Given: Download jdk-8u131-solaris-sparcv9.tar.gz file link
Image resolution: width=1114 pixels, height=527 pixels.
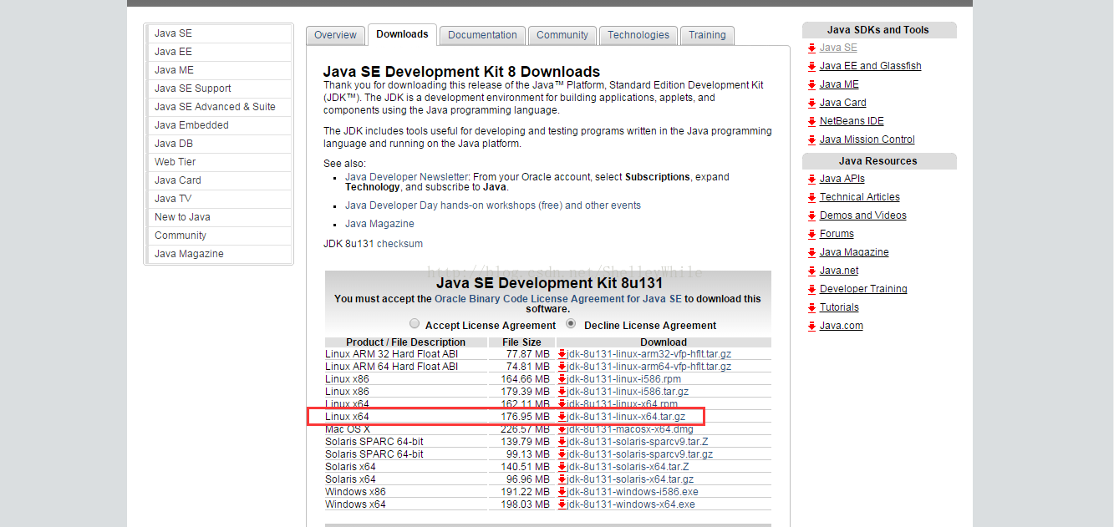Looking at the screenshot, I should point(640,454).
